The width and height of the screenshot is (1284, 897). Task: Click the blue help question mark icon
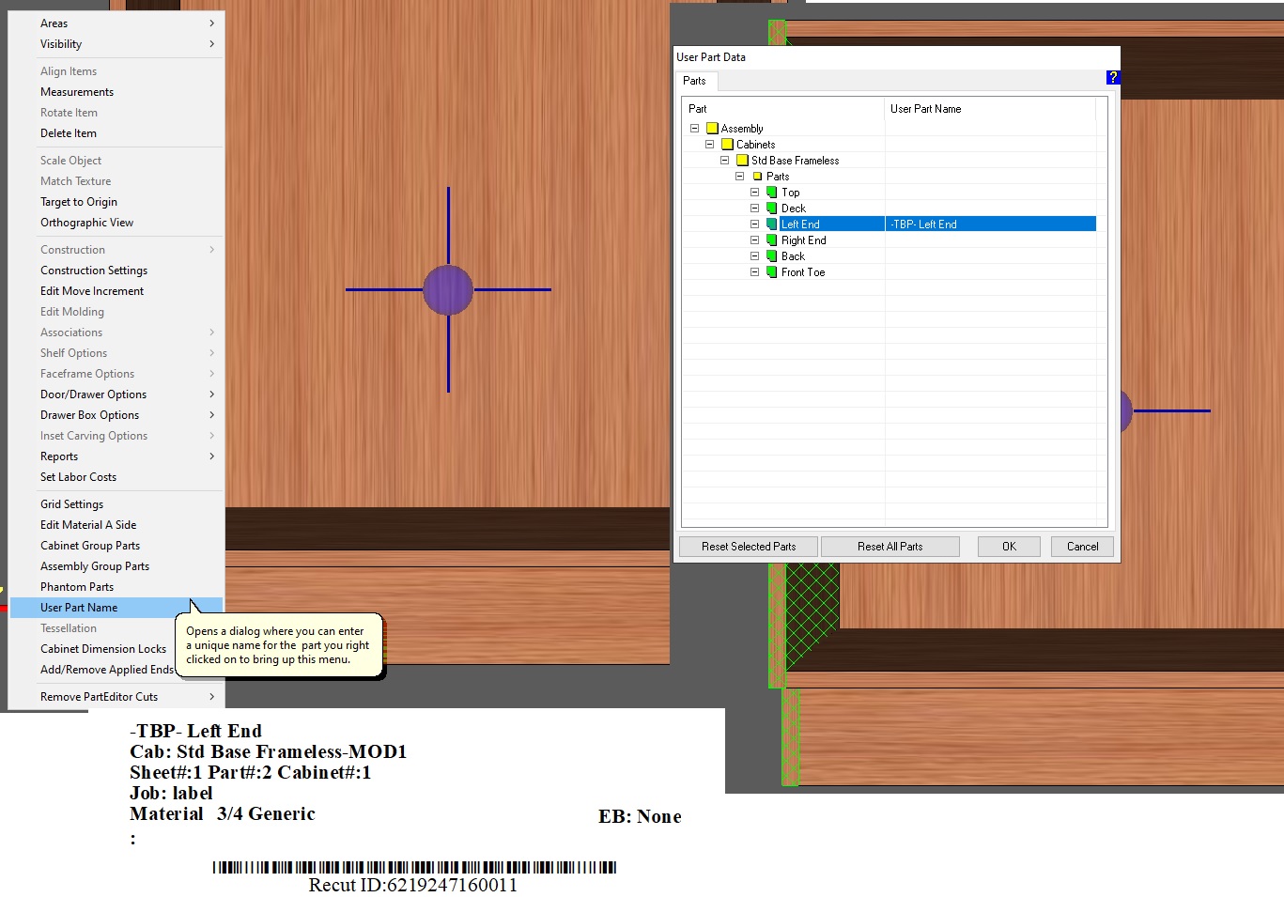click(x=1113, y=78)
